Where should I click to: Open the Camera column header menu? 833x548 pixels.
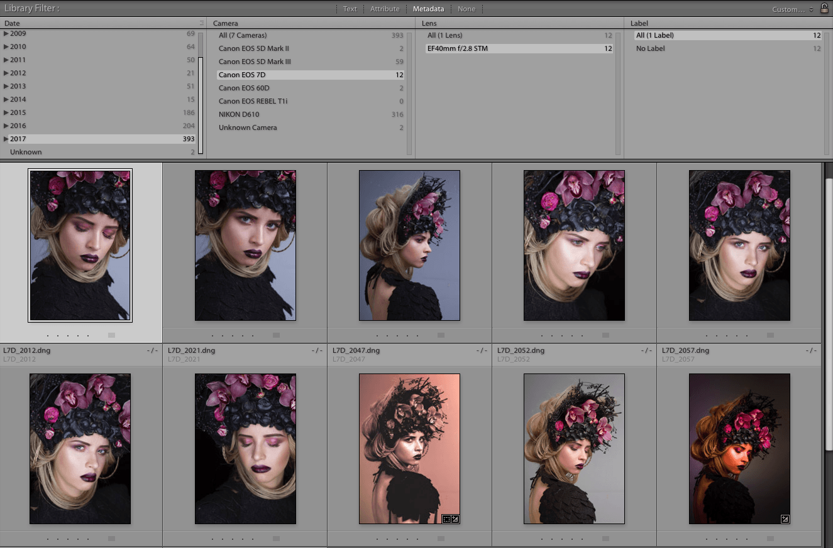225,23
